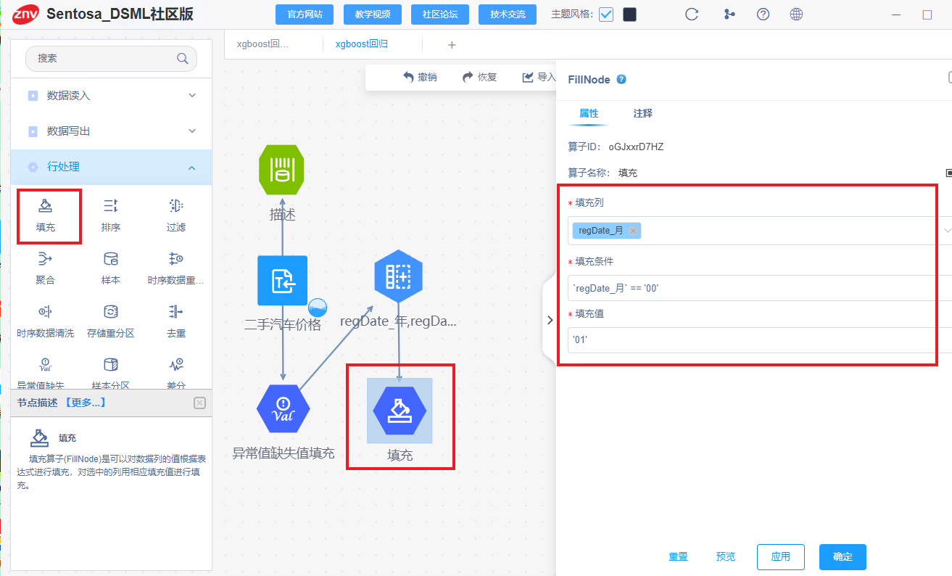The height and width of the screenshot is (576, 952).
Task: Open the 社区论坛 button
Action: [440, 15]
